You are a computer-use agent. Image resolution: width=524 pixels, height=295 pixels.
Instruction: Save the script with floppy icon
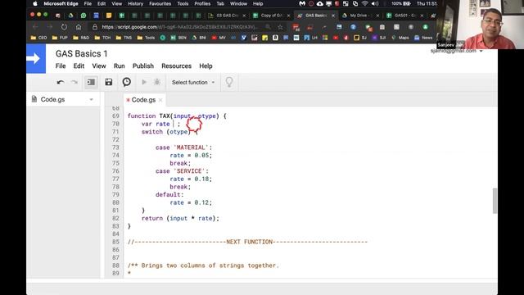(x=109, y=82)
